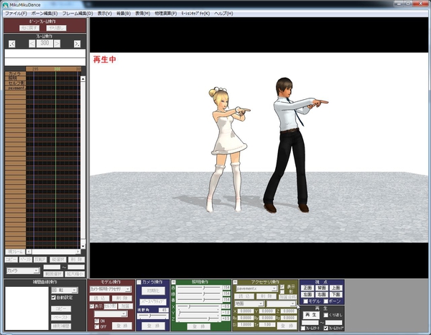Set viewpoint to top view (上面)
The image size is (431, 335).
click(x=335, y=288)
